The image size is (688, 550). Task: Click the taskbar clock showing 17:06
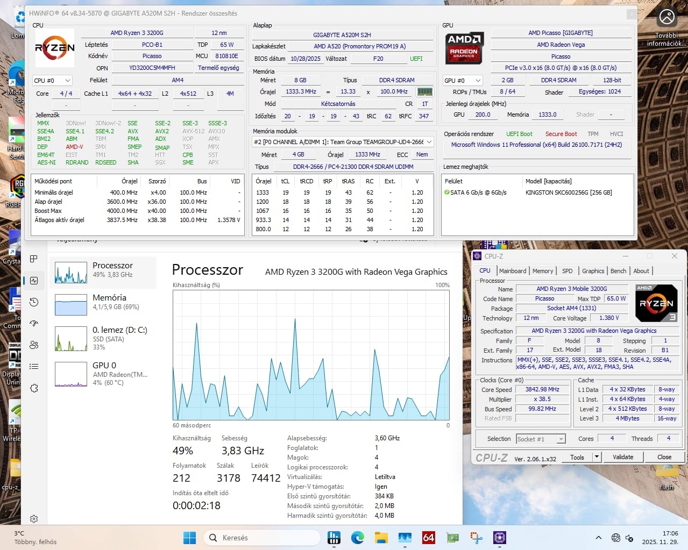click(x=660, y=538)
